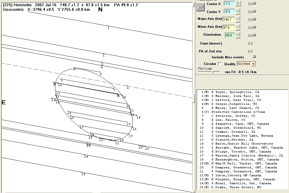The height and width of the screenshot is (193, 289).
Task: Decrease Major Axis with the down arrow
Action: coord(238,21)
